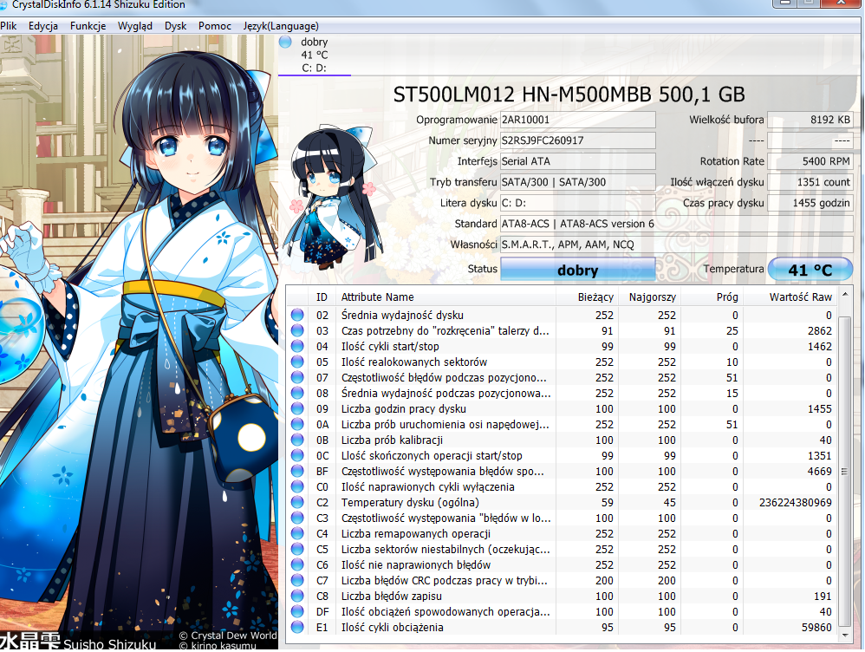865x652 pixels.
Task: Click the attribute list scrollbar thumb
Action: pos(844,471)
